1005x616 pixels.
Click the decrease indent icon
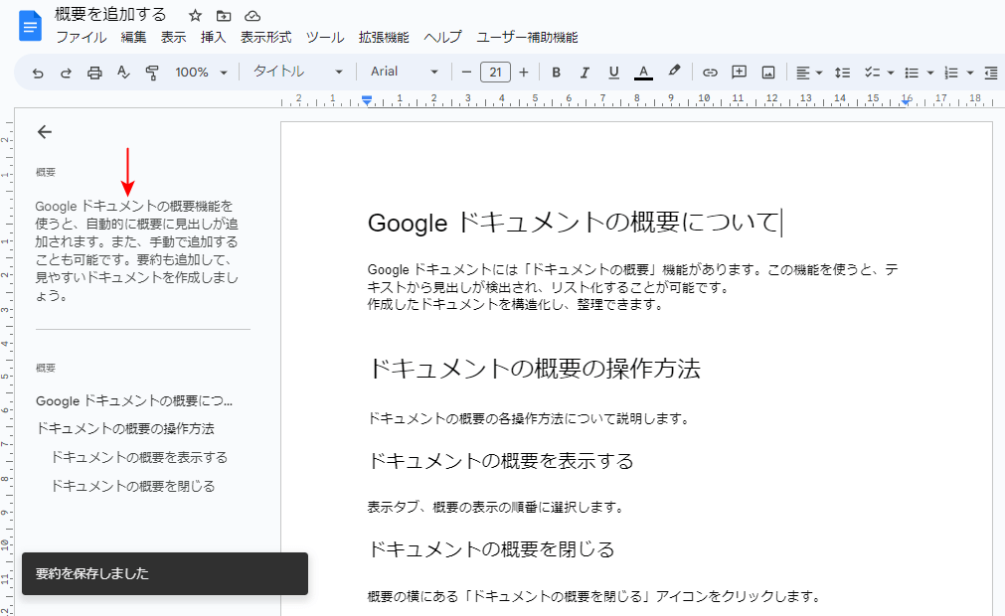[x=991, y=73]
